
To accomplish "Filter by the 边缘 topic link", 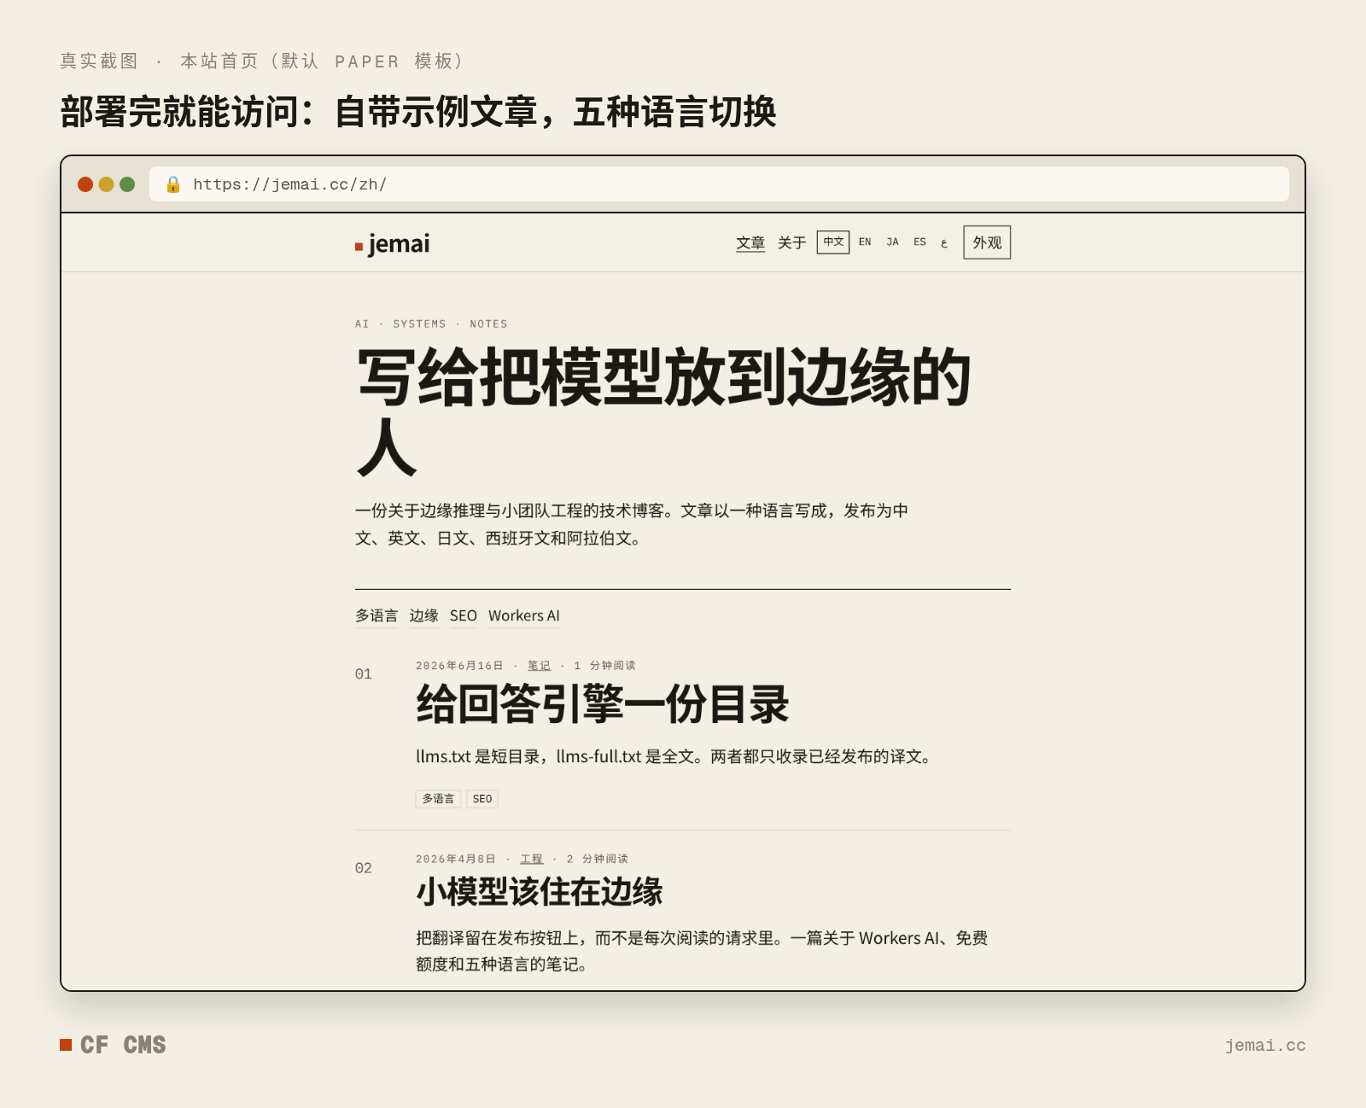I will pos(423,616).
